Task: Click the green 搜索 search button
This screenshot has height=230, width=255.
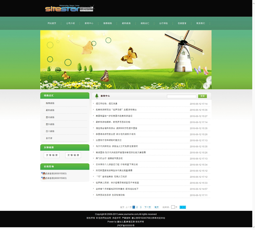Action: 202,96
